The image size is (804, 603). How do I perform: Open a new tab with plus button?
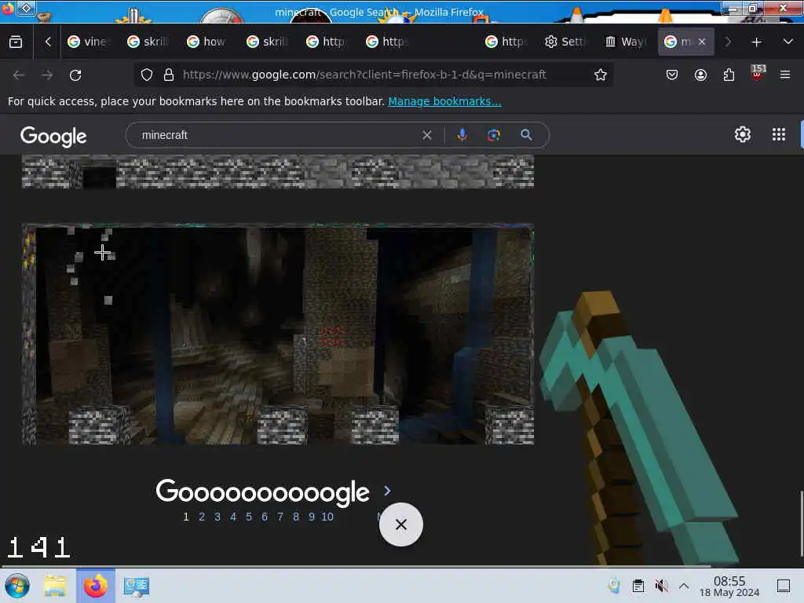[756, 42]
